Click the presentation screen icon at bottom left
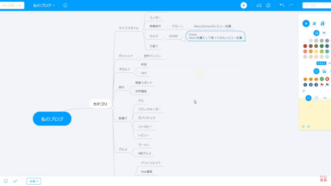The height and width of the screenshot is (186, 331). tap(6, 181)
